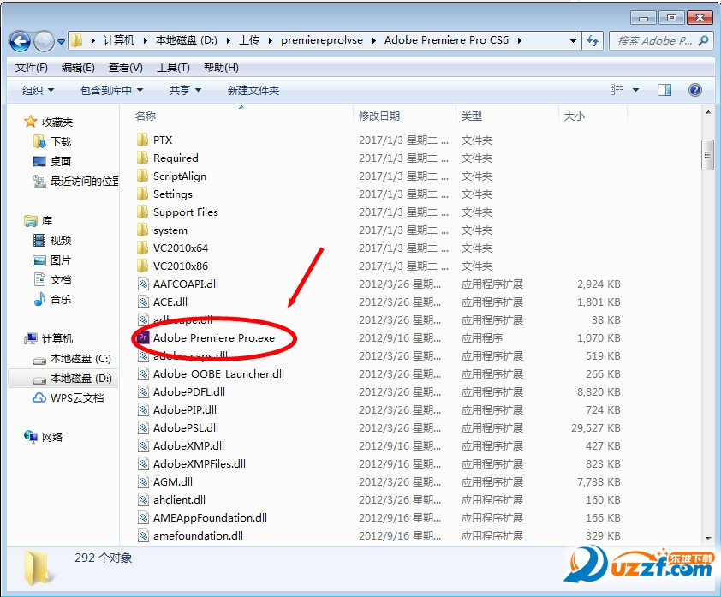Screen dimensions: 721x597
Task: Click the blue help question icon
Action: tap(695, 90)
